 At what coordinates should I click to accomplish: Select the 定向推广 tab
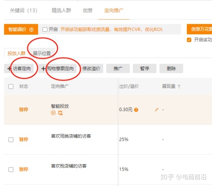point(114,10)
